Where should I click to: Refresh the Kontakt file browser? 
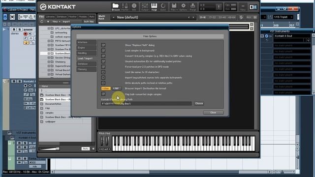click(x=42, y=22)
